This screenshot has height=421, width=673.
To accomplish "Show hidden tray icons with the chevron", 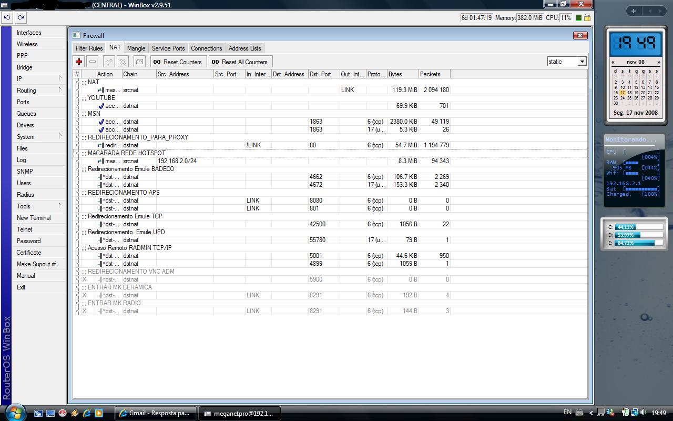I will pos(591,413).
